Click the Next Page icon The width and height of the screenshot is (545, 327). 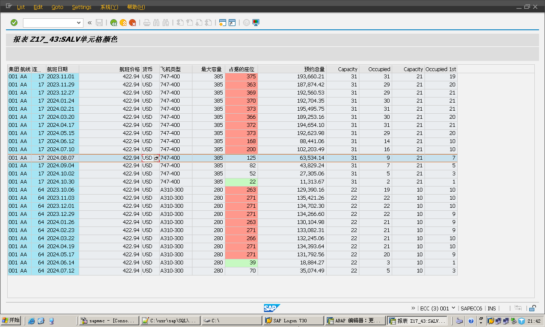(x=199, y=23)
